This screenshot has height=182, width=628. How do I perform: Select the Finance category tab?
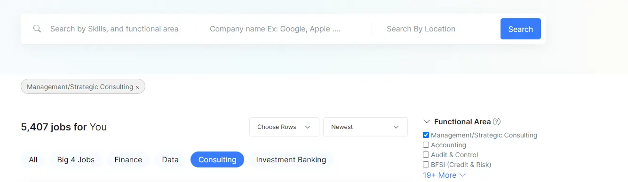pos(128,159)
